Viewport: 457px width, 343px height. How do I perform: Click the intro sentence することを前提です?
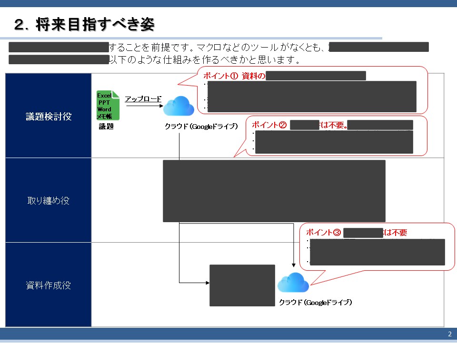pyautogui.click(x=150, y=47)
